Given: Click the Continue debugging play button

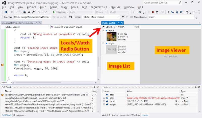Looking at the screenshot, I should 54,12.
